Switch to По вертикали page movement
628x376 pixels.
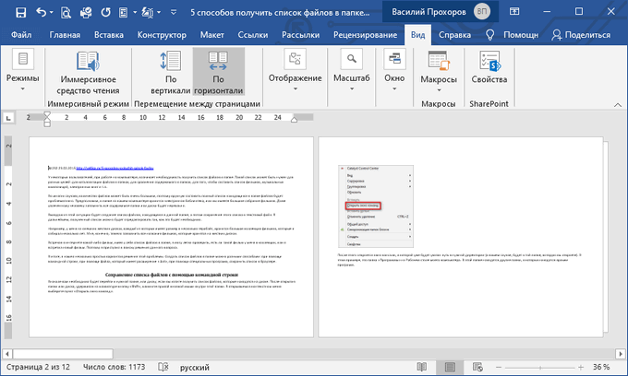[x=171, y=72]
